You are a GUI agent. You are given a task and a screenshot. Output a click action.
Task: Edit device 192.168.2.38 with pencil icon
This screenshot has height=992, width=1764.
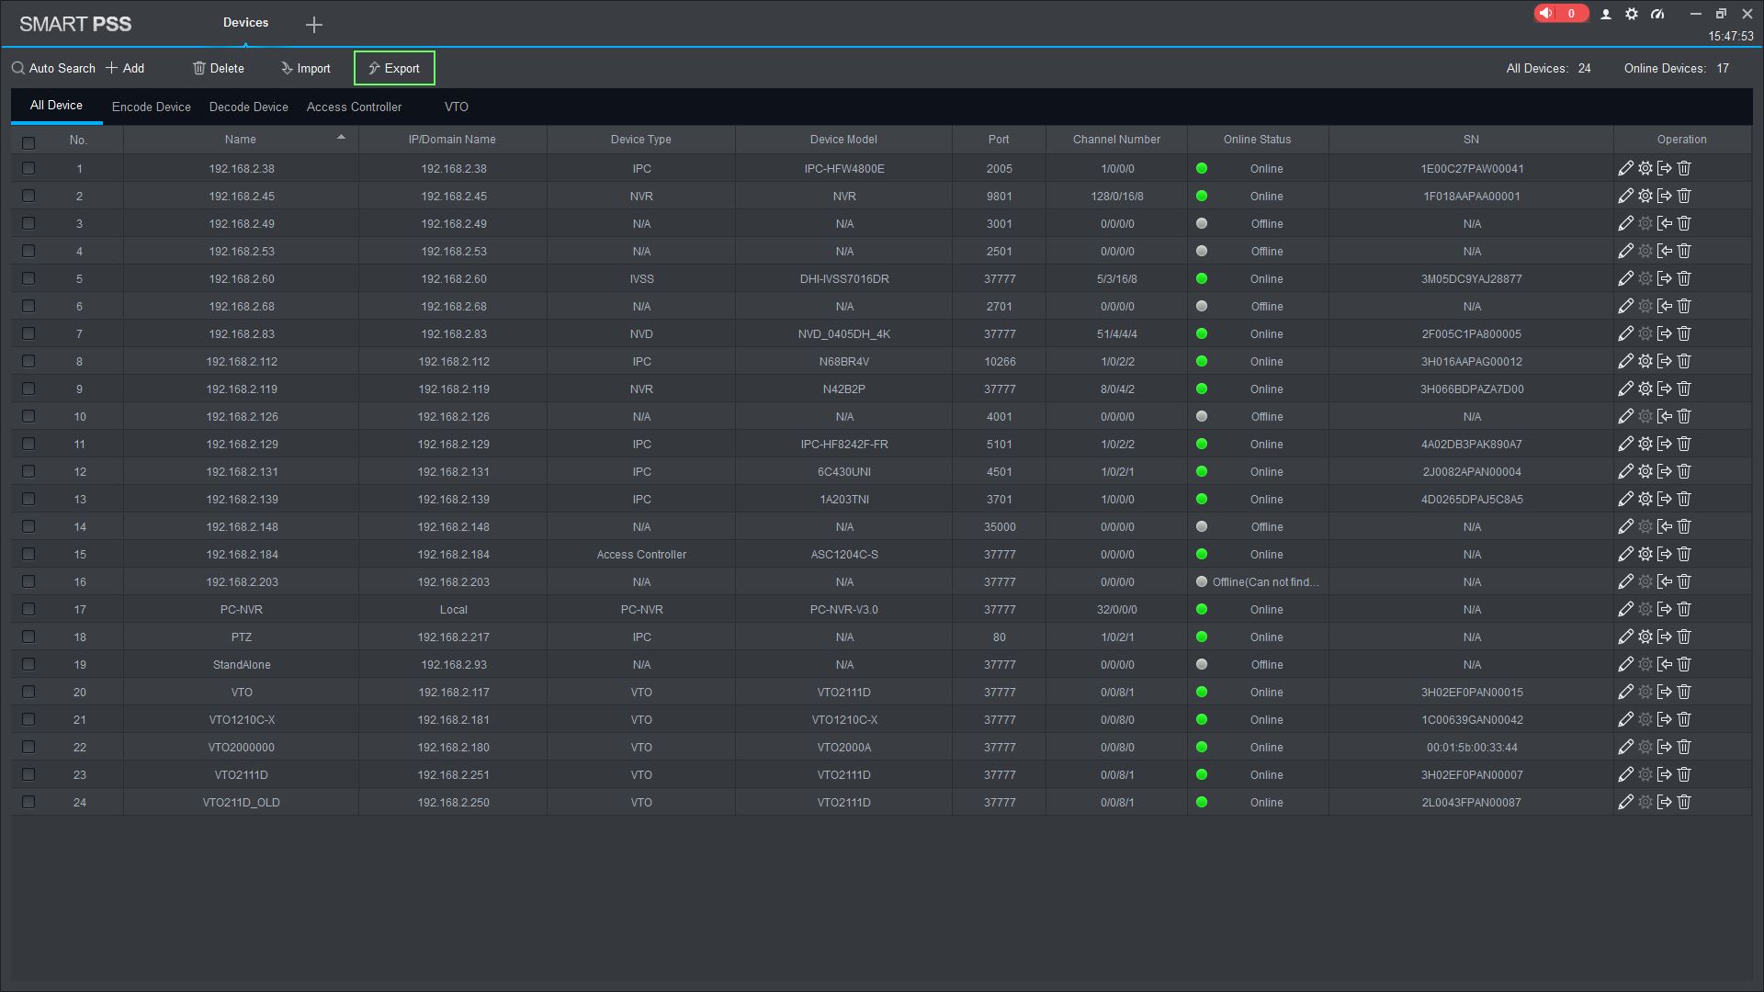click(x=1625, y=168)
